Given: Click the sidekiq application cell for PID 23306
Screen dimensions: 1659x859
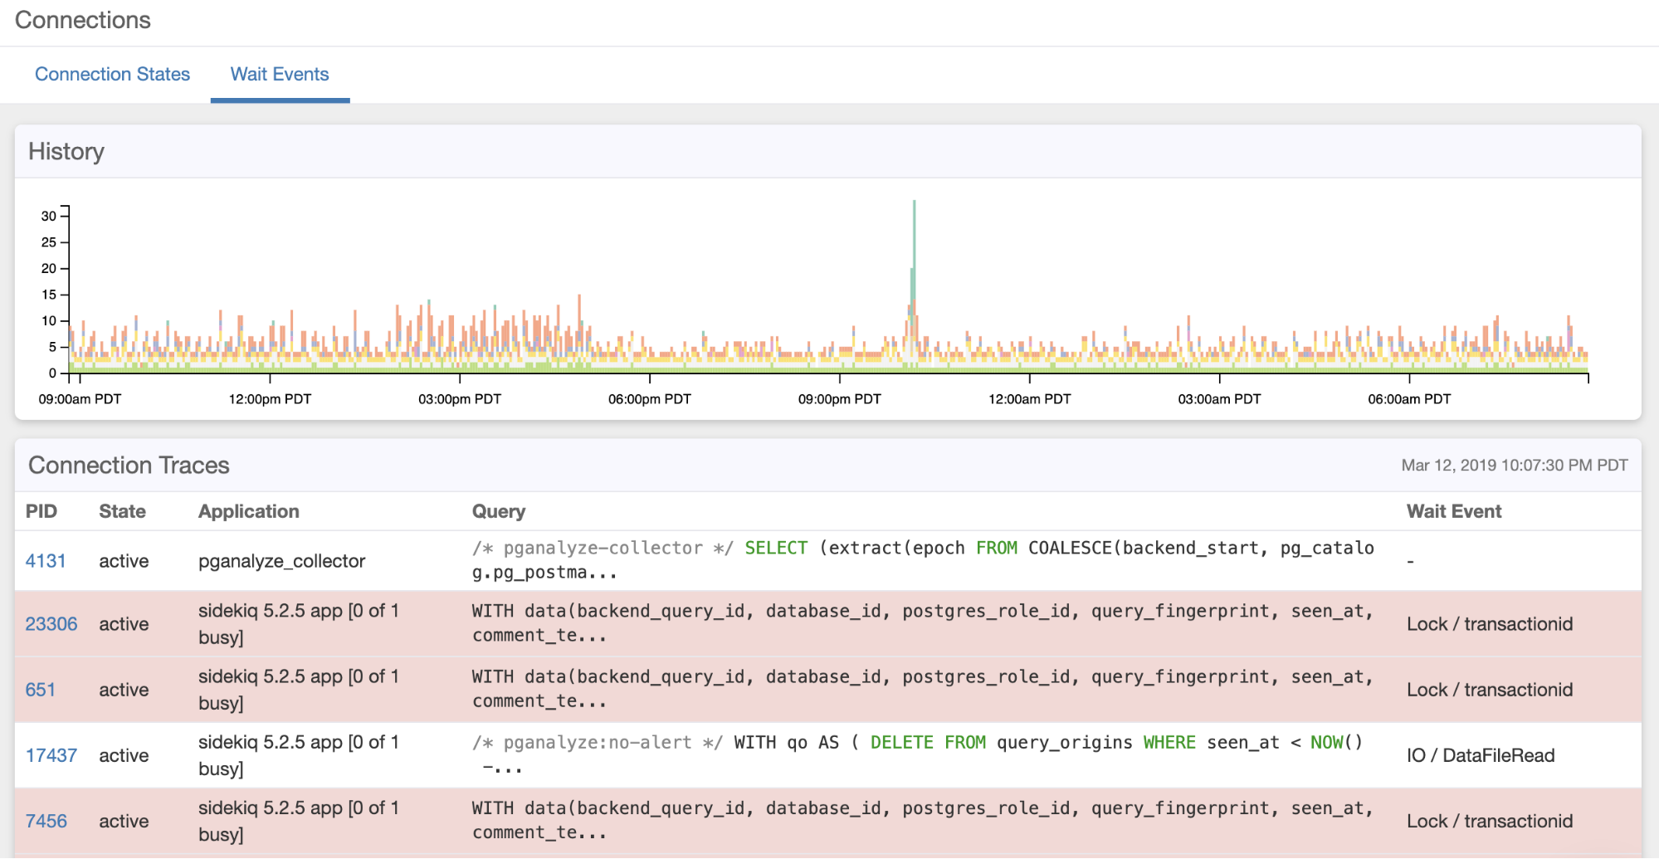Looking at the screenshot, I should [x=299, y=624].
